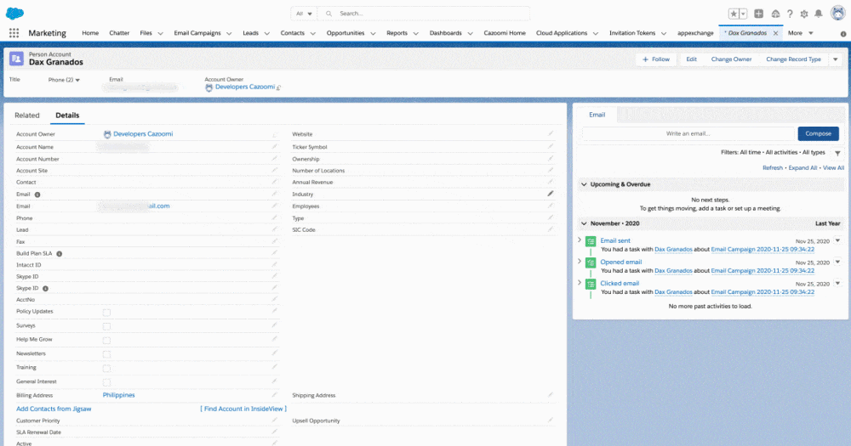The height and width of the screenshot is (446, 851).
Task: Expand the Email sent activity row
Action: click(579, 240)
